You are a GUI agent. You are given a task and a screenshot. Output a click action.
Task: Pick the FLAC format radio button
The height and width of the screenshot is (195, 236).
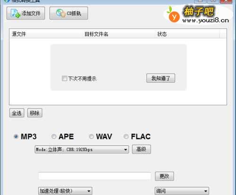click(x=126, y=136)
